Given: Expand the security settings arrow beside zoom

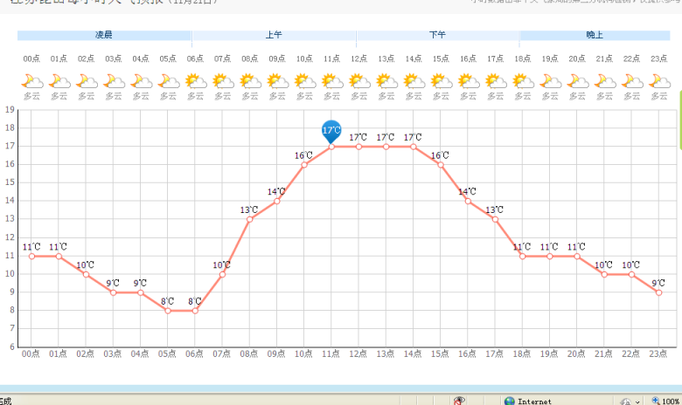Looking at the screenshot, I should click(x=638, y=401).
